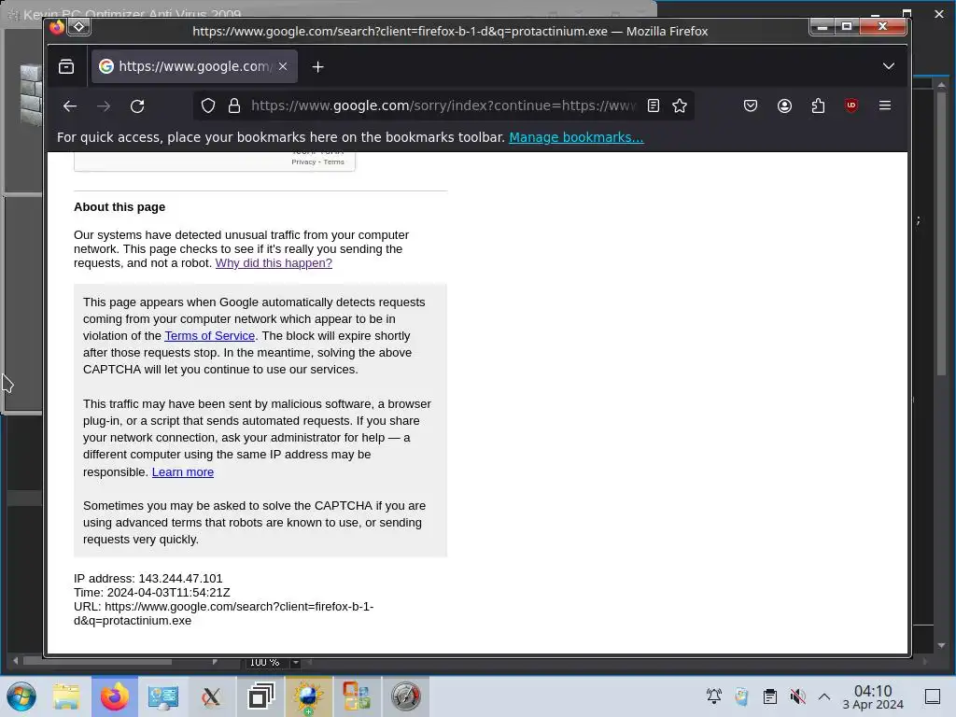Open the Extensions puzzle icon
Image resolution: width=956 pixels, height=717 pixels.
(x=818, y=106)
